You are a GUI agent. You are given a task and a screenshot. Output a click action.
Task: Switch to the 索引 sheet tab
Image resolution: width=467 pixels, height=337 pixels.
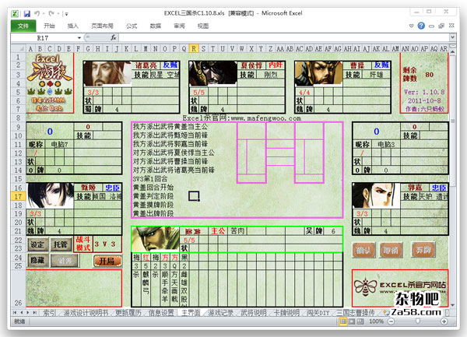[50, 313]
